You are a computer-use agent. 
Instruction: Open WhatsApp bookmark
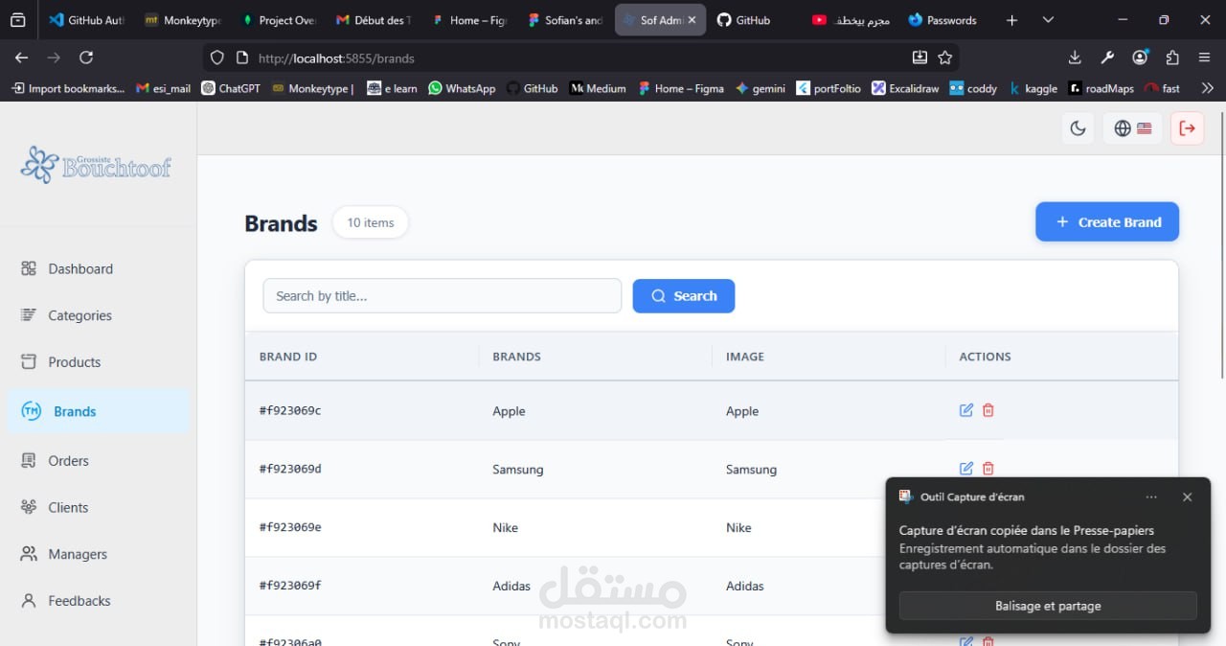click(462, 88)
